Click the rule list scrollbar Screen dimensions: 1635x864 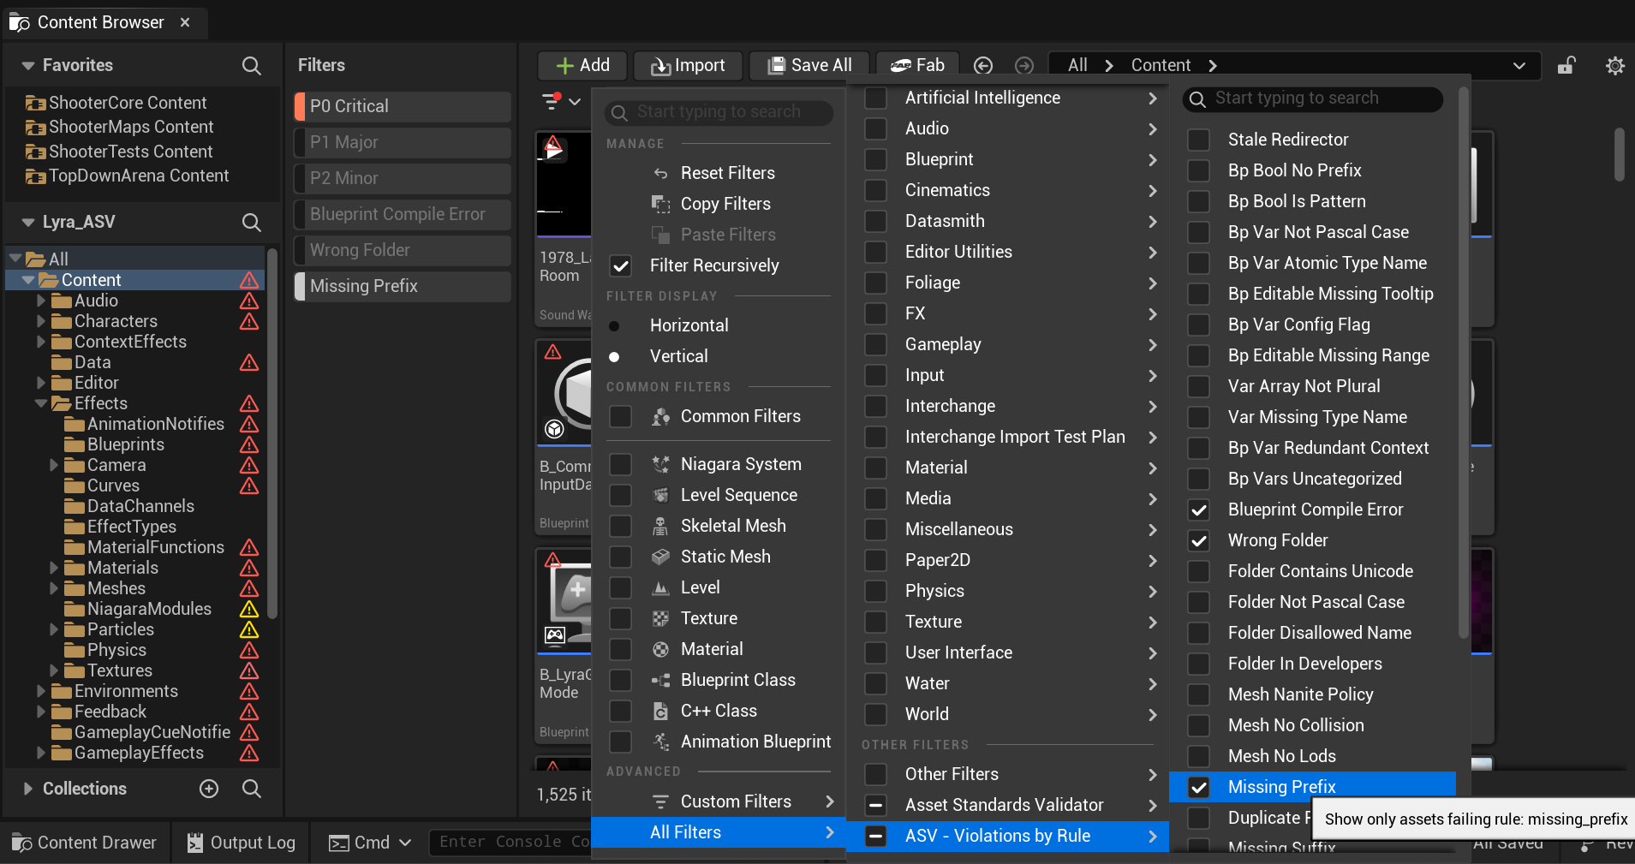1463,362
